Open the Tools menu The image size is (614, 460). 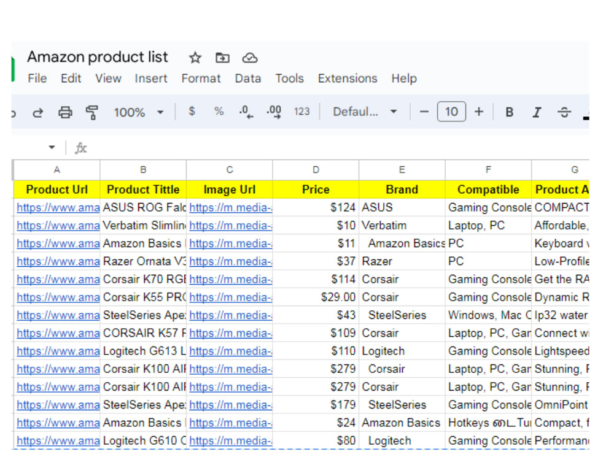(x=289, y=79)
